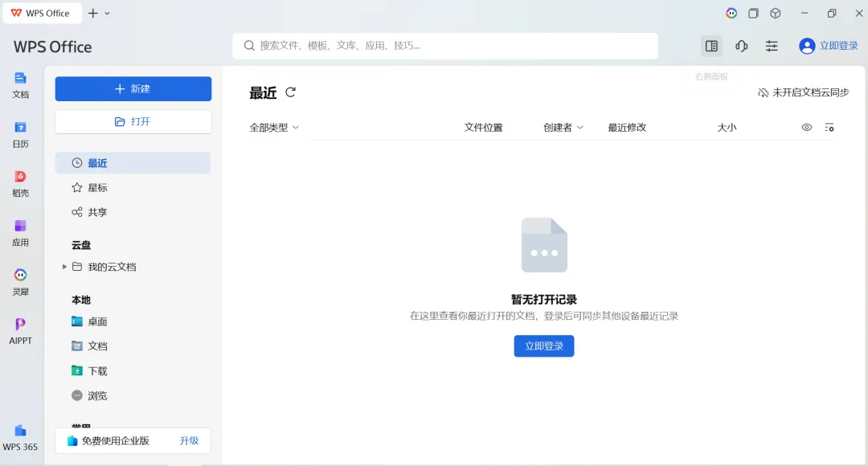Select the WPS Office tab
868x466 pixels.
click(42, 14)
